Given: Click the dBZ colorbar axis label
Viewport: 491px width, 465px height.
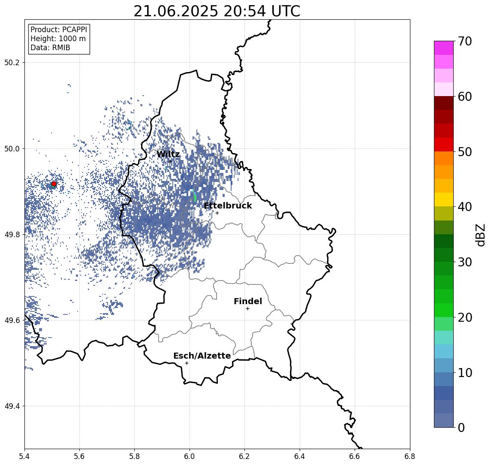Looking at the screenshot, I should (x=480, y=235).
